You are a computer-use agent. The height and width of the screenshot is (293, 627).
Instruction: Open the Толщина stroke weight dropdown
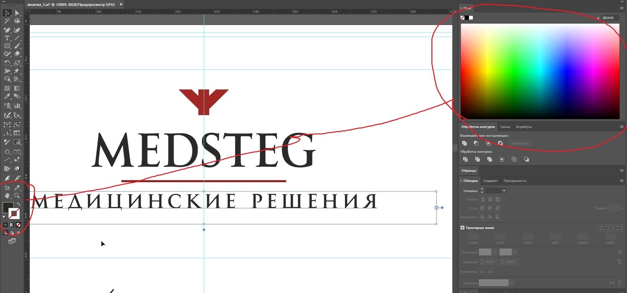[x=504, y=190]
